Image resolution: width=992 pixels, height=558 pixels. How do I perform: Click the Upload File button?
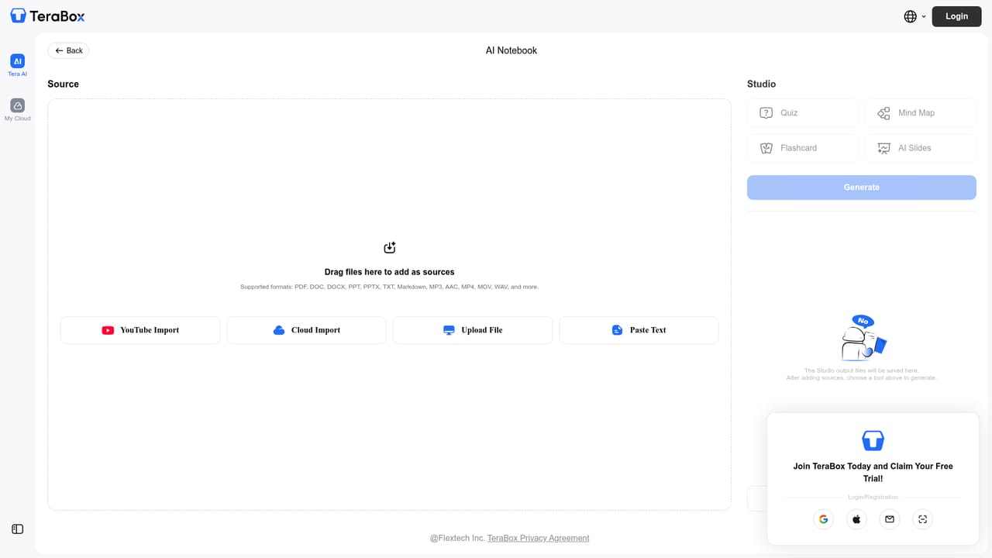[473, 330]
